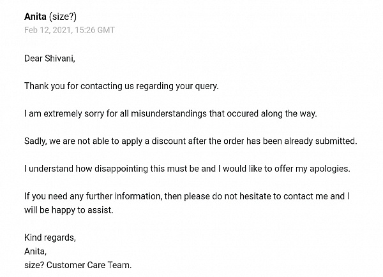Click the Dear Shivani greeting
The width and height of the screenshot is (383, 277).
coord(50,59)
